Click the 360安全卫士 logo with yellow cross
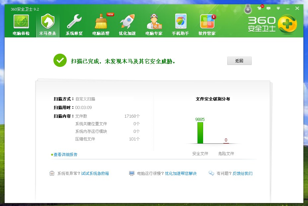Screen dimensions: 308x206 [272, 24]
